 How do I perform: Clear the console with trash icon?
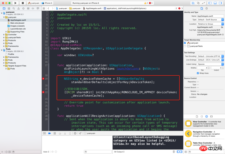click(174, 152)
